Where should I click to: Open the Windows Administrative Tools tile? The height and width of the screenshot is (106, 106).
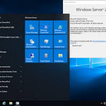point(32,42)
